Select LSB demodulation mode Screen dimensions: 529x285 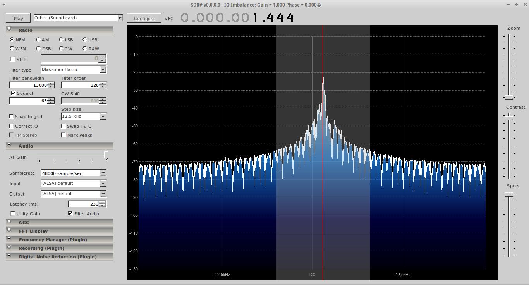coord(61,39)
